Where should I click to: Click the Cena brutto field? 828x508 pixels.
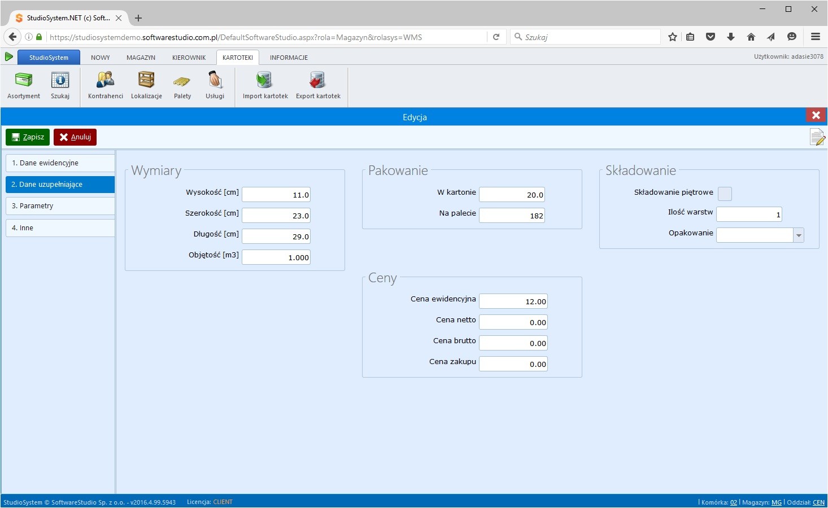coord(513,343)
